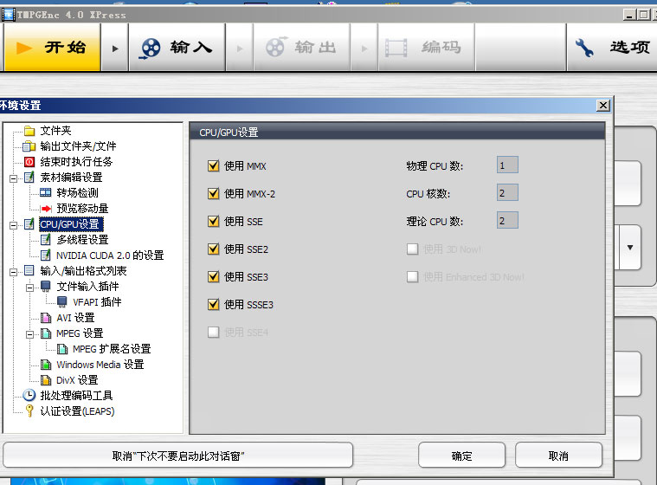Click the orange file icon beside DivX 设置
Viewport: 657px width, 485px height.
click(46, 380)
